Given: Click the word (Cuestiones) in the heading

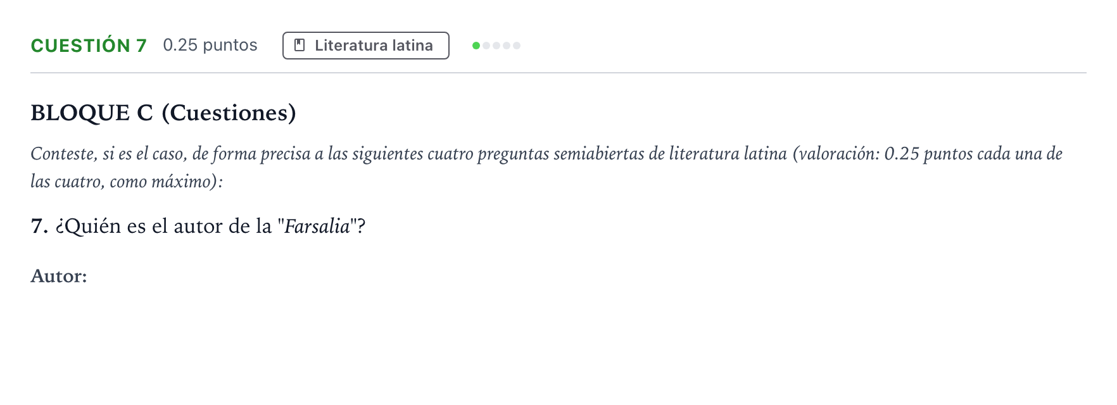Looking at the screenshot, I should (x=229, y=113).
